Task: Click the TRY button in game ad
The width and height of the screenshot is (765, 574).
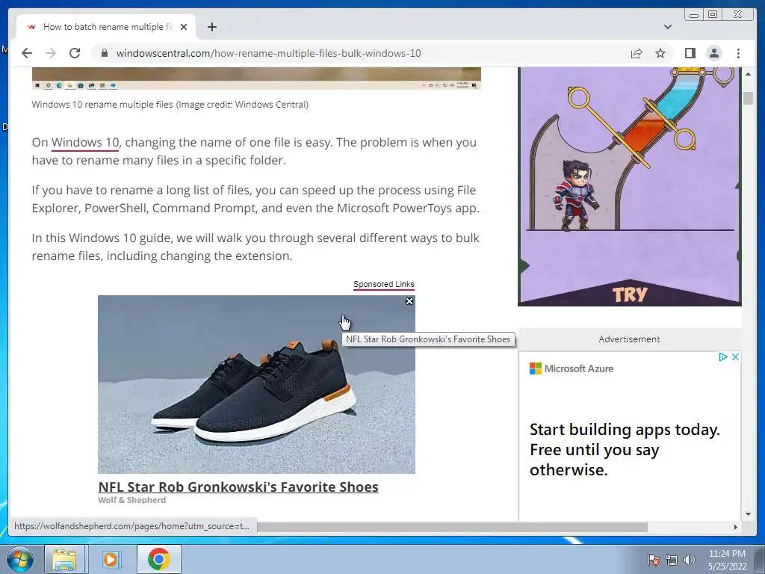Action: click(x=629, y=294)
